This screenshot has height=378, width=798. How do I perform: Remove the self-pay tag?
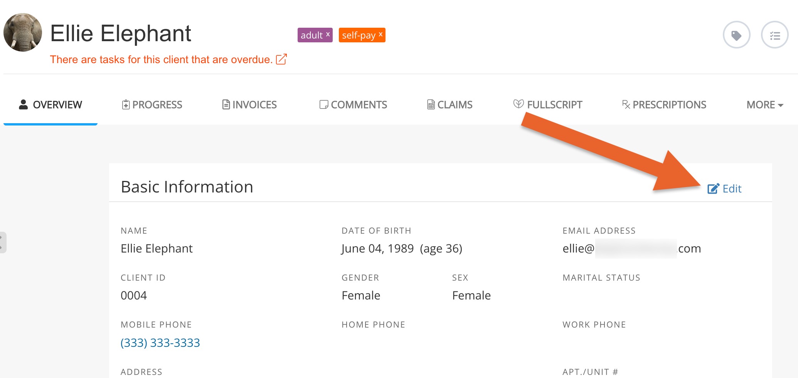tap(380, 34)
